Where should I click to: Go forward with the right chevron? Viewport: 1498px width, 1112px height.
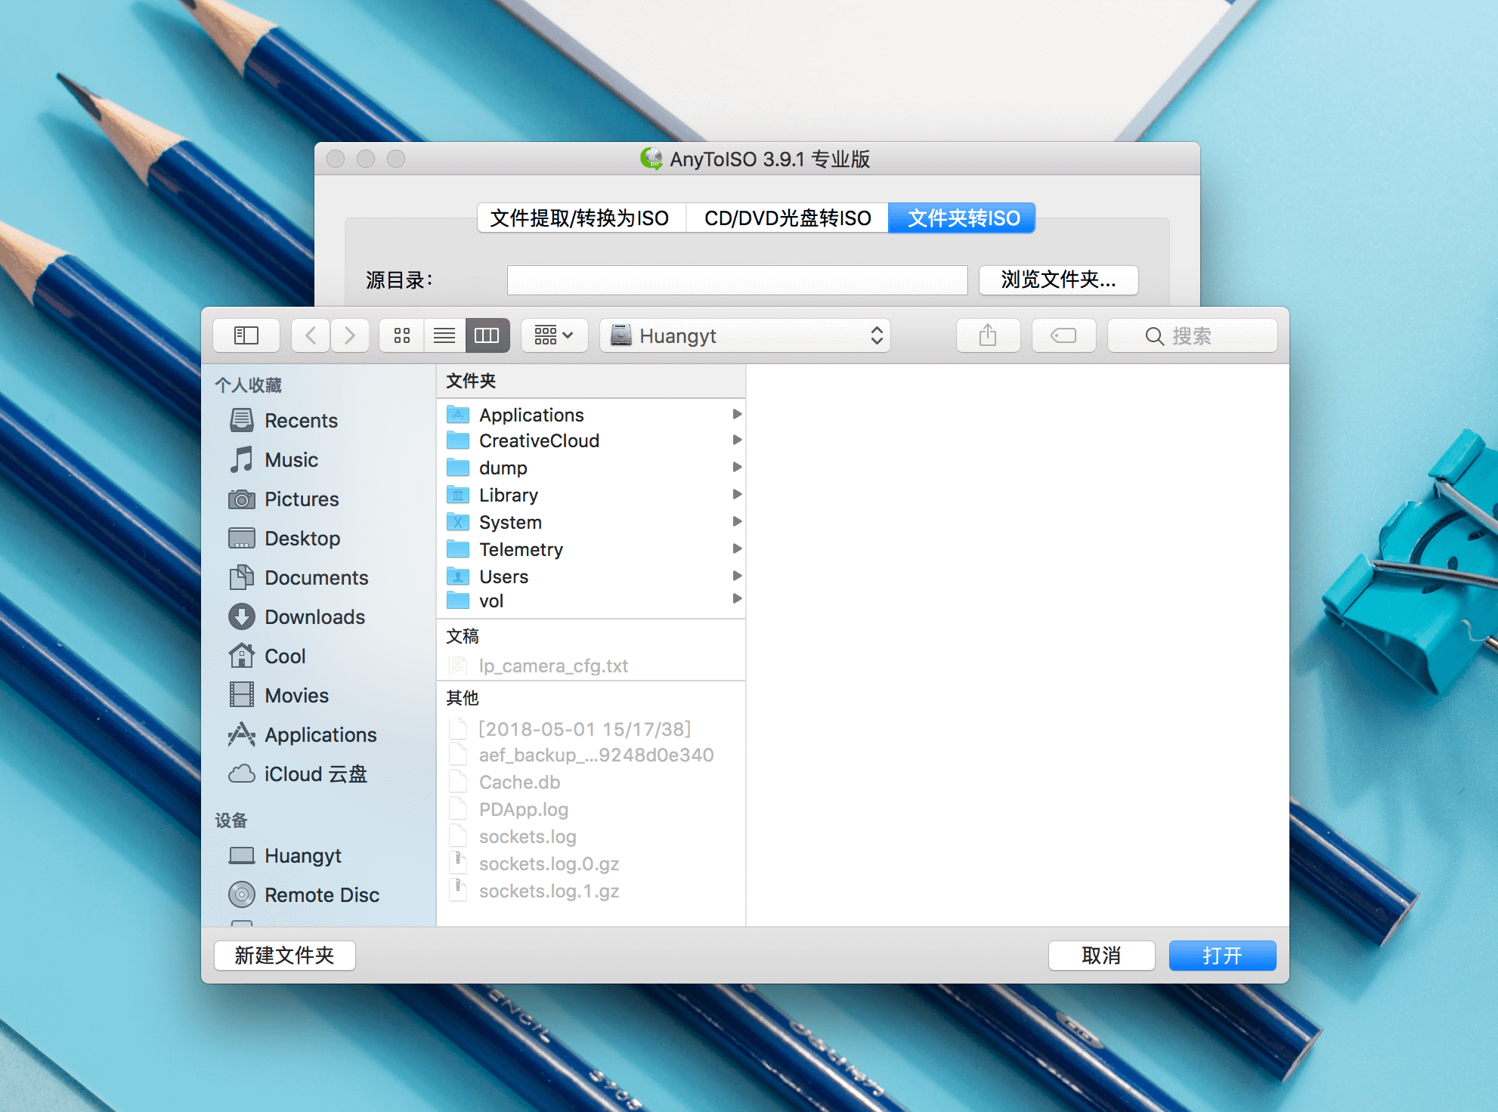tap(349, 335)
